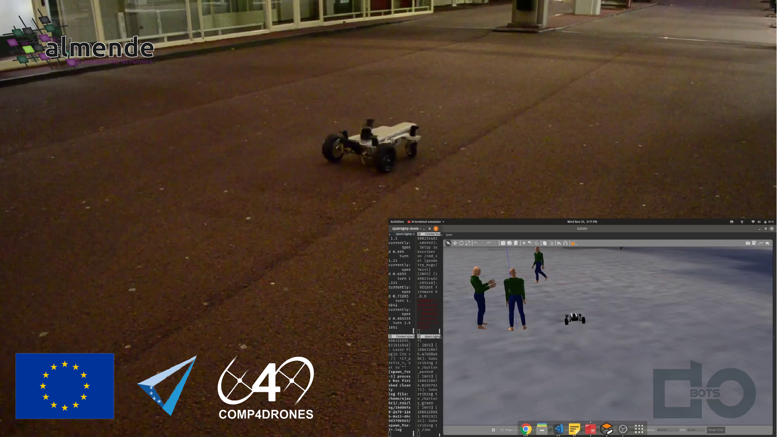Screen dimensions: 777x437
Task: Open the plot graph tool
Action: point(761,243)
